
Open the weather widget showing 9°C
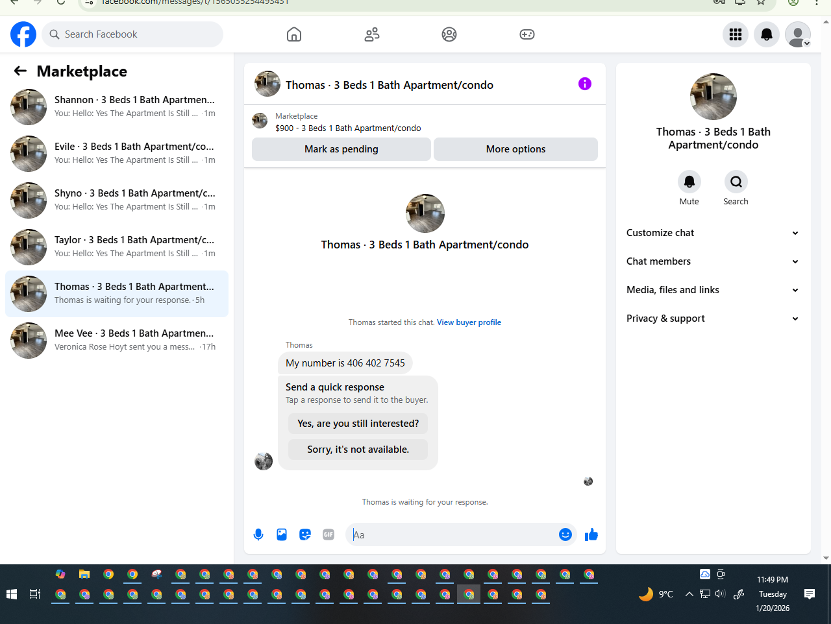coord(656,594)
